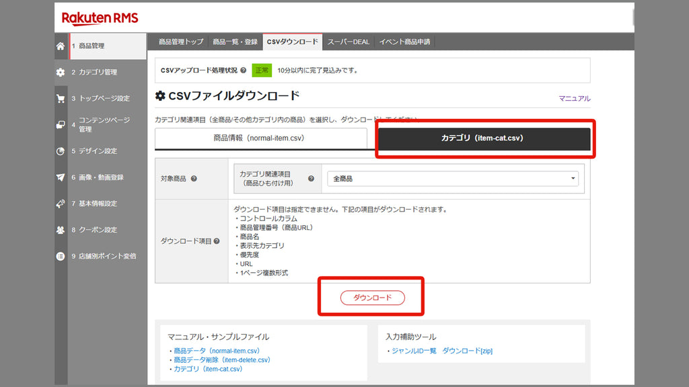This screenshot has width=689, height=387.
Task: Click the pie icon beside デザイン設定
Action: [x=61, y=151]
